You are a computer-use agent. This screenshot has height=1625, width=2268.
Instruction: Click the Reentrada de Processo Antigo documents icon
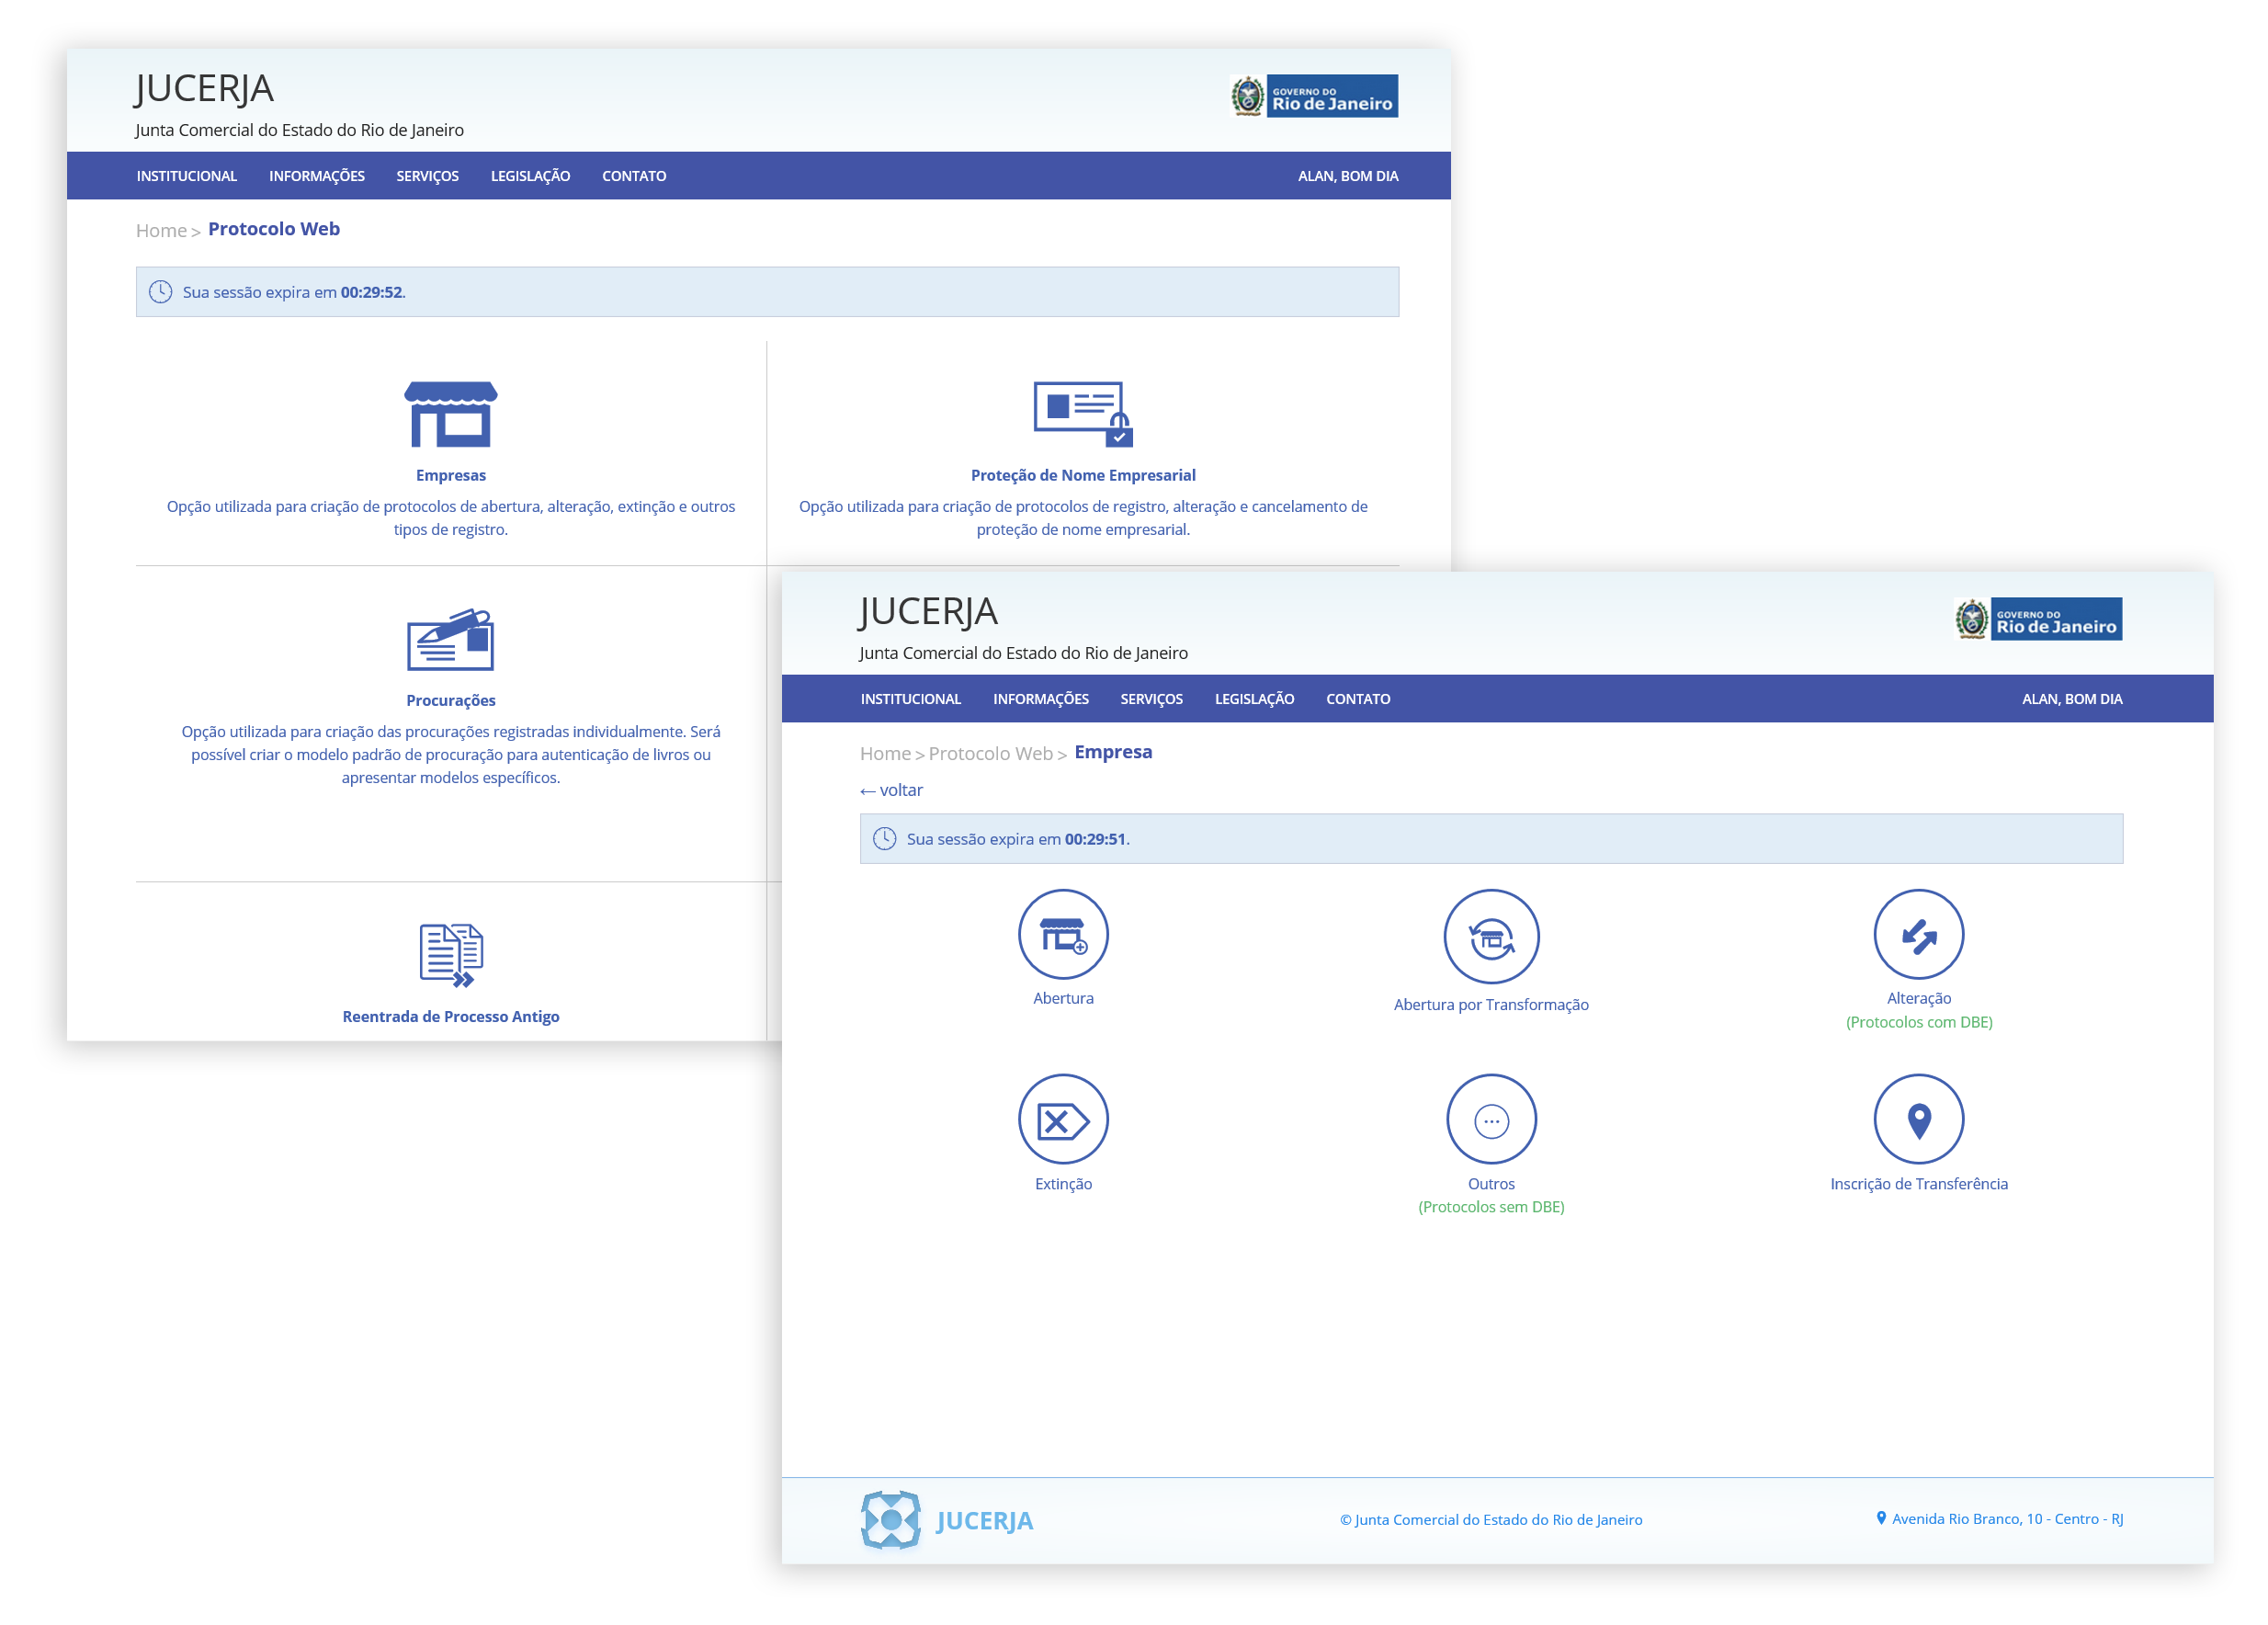tap(450, 955)
